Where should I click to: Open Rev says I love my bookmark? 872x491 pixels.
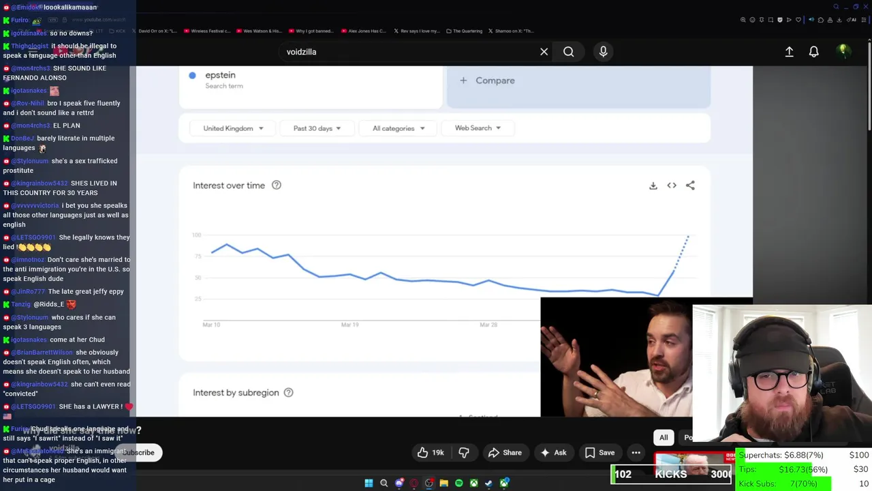click(417, 31)
